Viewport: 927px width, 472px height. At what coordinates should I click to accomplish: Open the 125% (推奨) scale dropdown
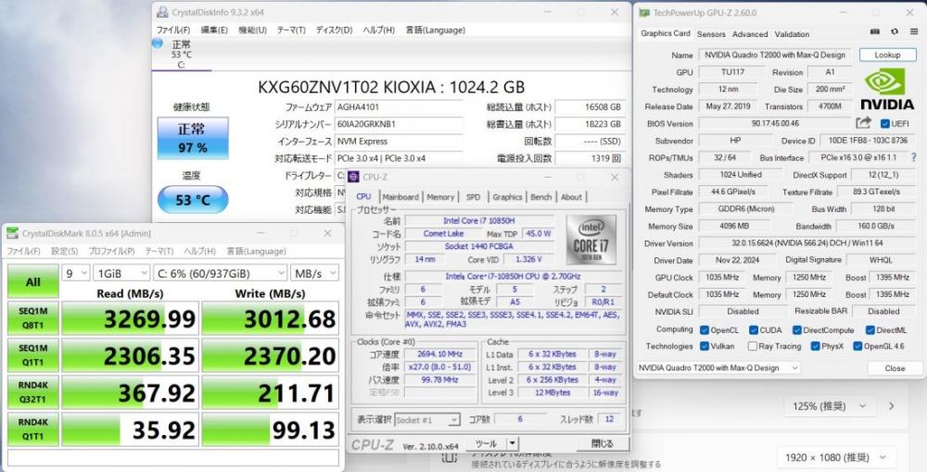[x=830, y=406]
